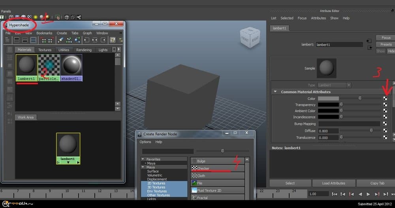Collapse the Common Material Attributes section
The width and height of the screenshot is (395, 208).
click(x=275, y=92)
